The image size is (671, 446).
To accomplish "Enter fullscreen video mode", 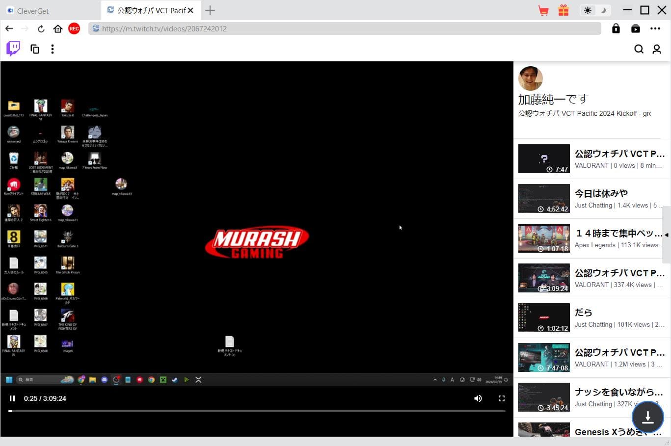I will (x=502, y=398).
